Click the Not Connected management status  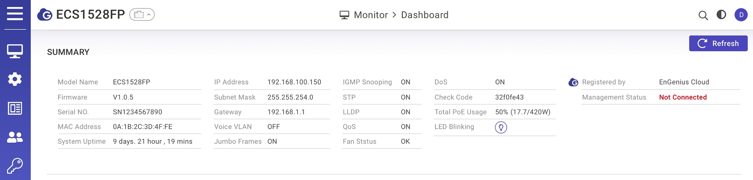[683, 97]
